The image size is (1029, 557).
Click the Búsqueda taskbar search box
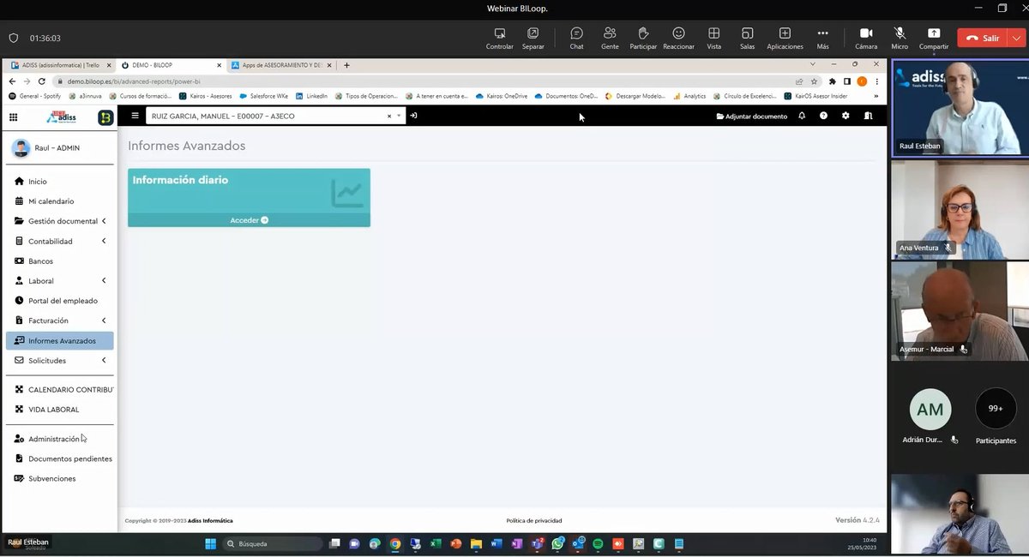[x=274, y=543]
